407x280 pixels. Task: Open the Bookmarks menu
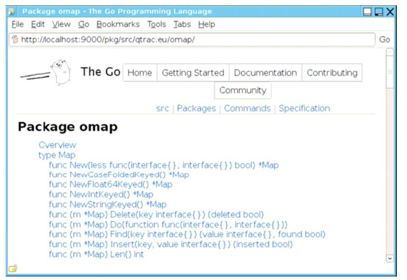[118, 24]
